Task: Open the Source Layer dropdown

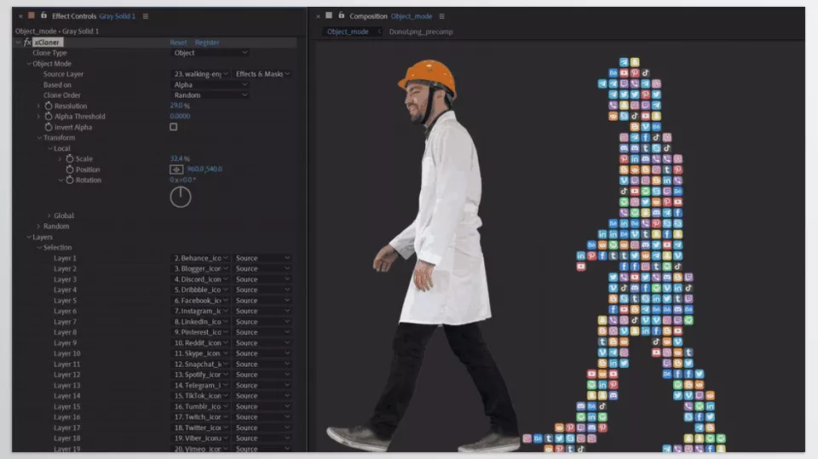Action: [201, 74]
